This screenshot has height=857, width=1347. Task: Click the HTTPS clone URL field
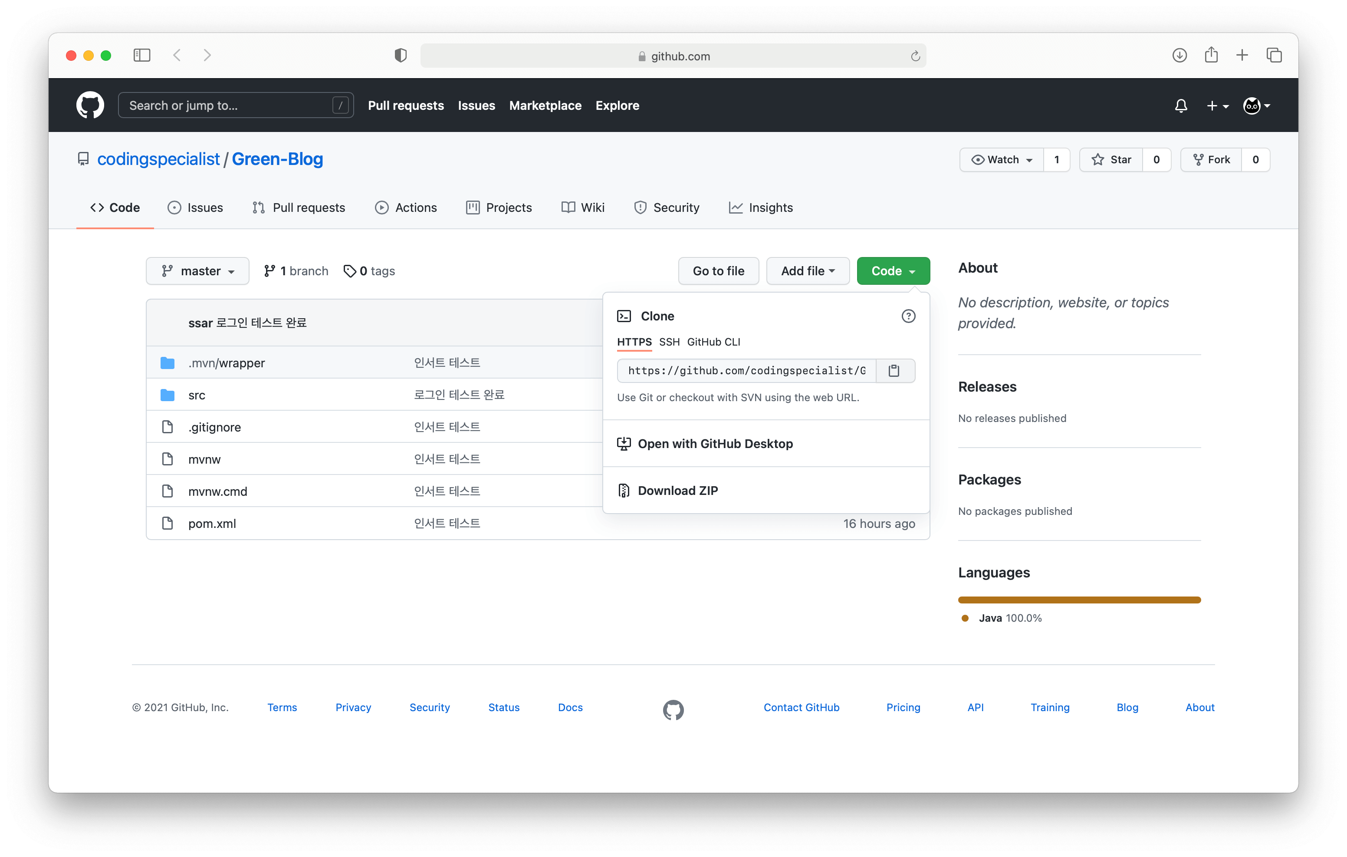click(x=746, y=371)
